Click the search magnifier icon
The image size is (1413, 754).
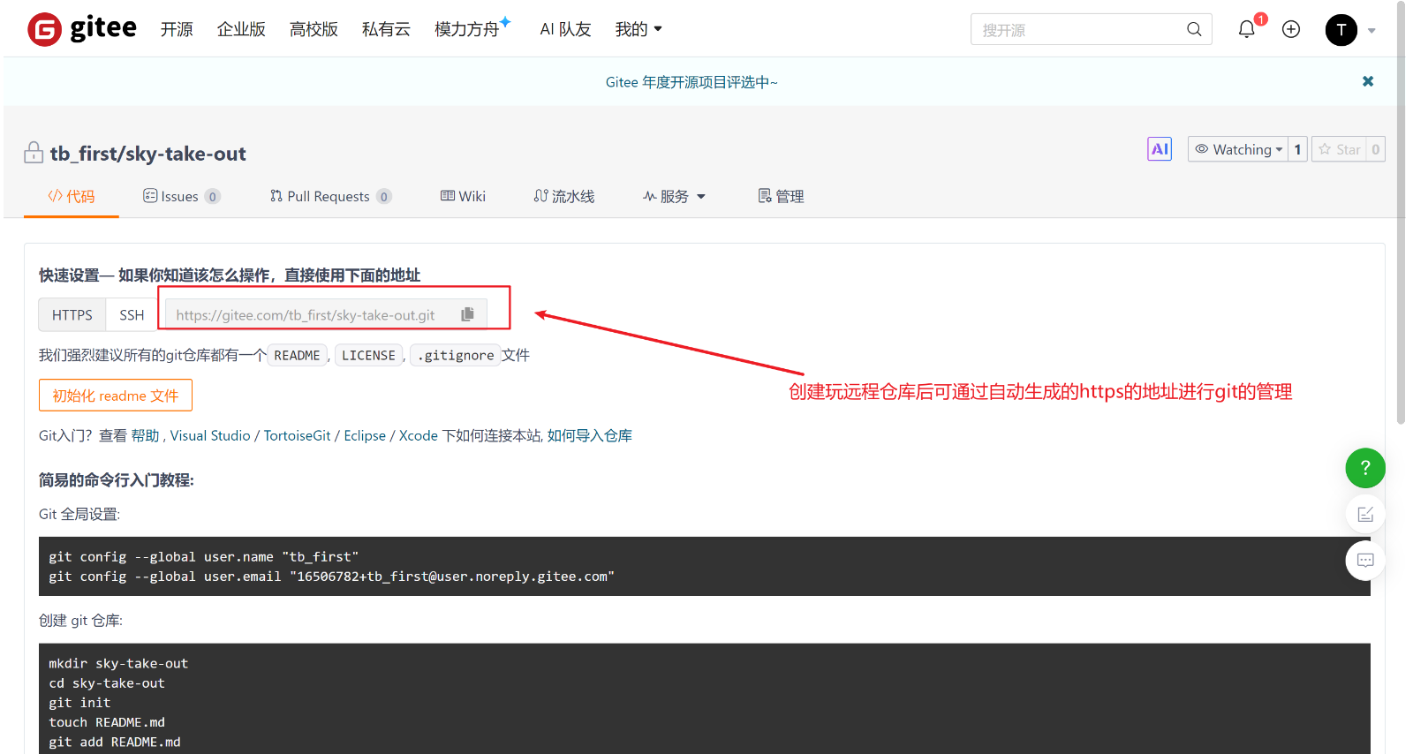click(x=1194, y=29)
